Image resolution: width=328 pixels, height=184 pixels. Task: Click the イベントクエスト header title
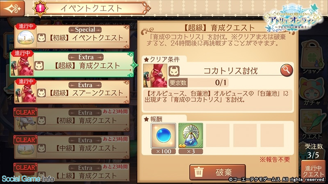(91, 8)
